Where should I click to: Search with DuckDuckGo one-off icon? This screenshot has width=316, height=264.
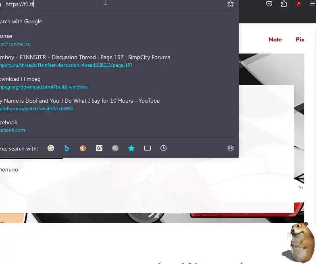pos(83,148)
